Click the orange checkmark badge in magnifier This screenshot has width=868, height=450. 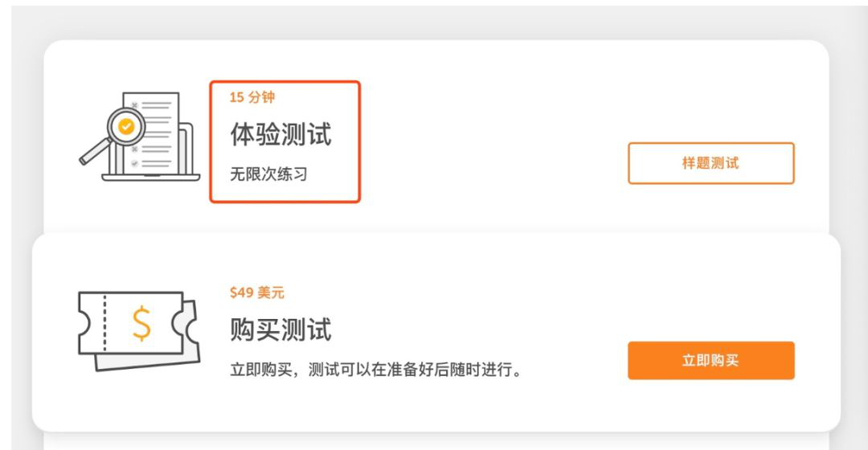125,127
